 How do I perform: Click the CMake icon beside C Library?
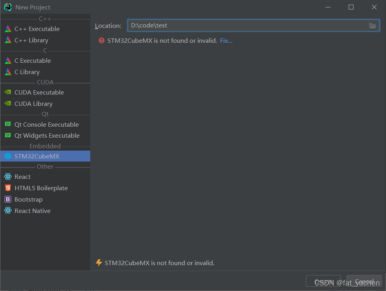pyautogui.click(x=8, y=72)
